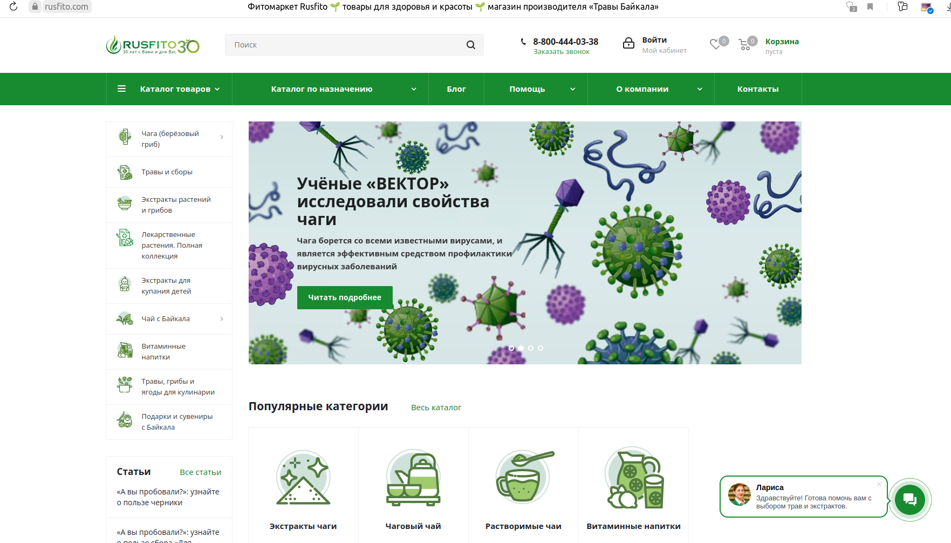Viewport: 951px width, 543px height.
Task: Click the Заказать звонок link
Action: (x=562, y=52)
